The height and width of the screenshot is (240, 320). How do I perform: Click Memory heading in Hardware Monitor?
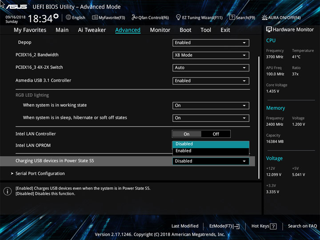point(276,108)
